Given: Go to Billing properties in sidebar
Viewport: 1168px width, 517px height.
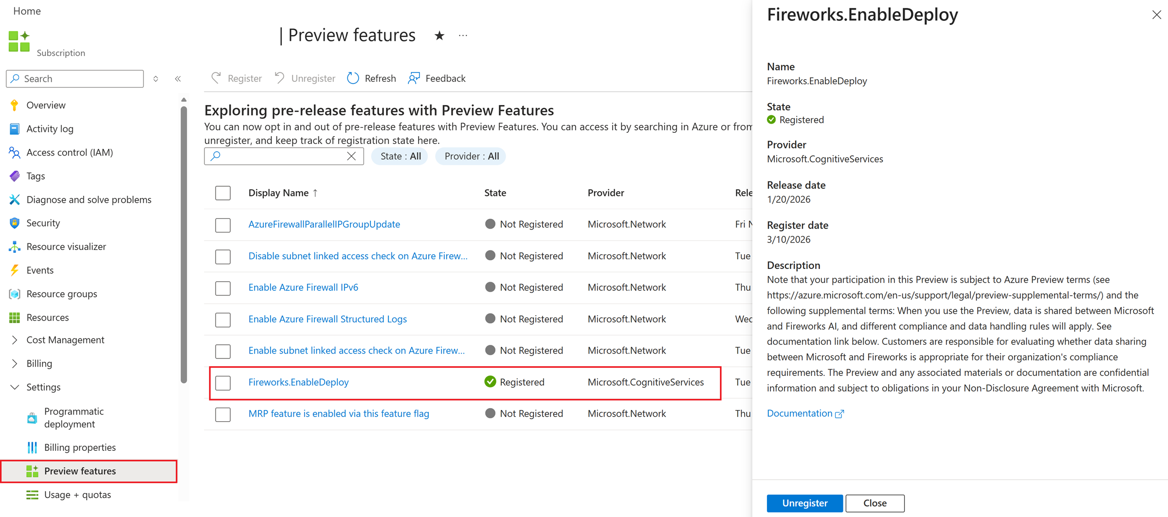Looking at the screenshot, I should [x=80, y=447].
